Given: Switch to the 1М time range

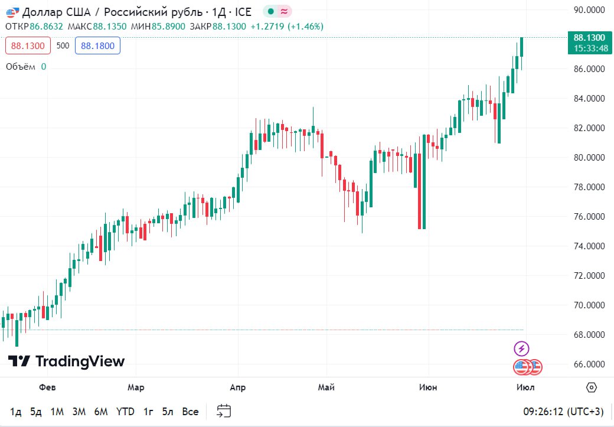Looking at the screenshot, I should [x=57, y=412].
